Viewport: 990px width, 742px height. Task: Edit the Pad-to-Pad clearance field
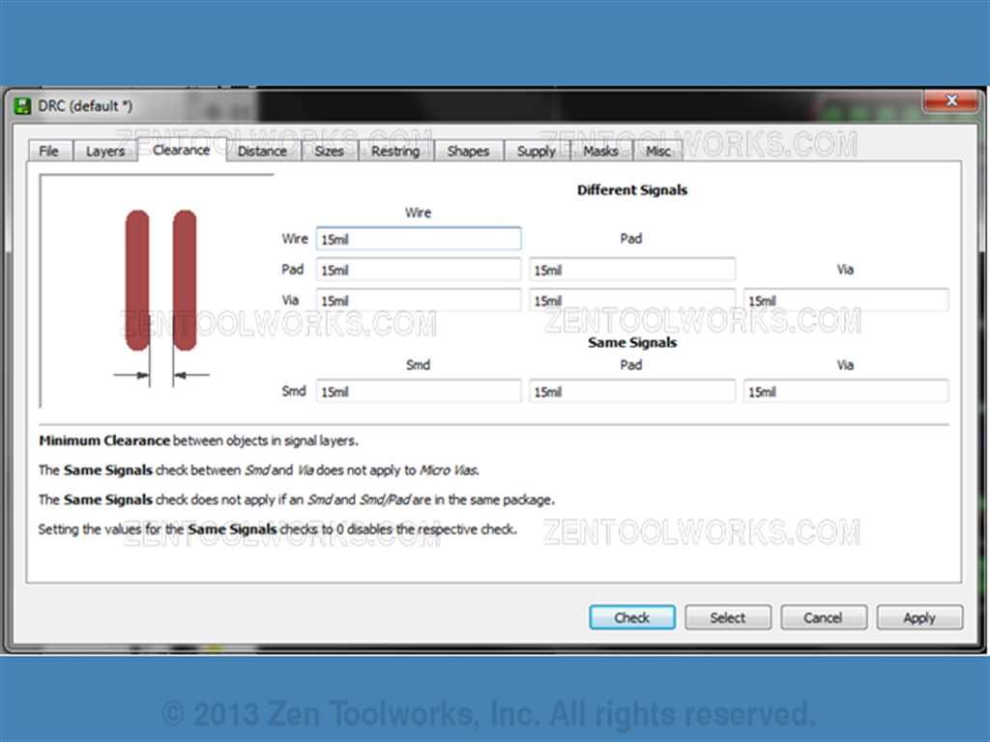pyautogui.click(x=632, y=271)
